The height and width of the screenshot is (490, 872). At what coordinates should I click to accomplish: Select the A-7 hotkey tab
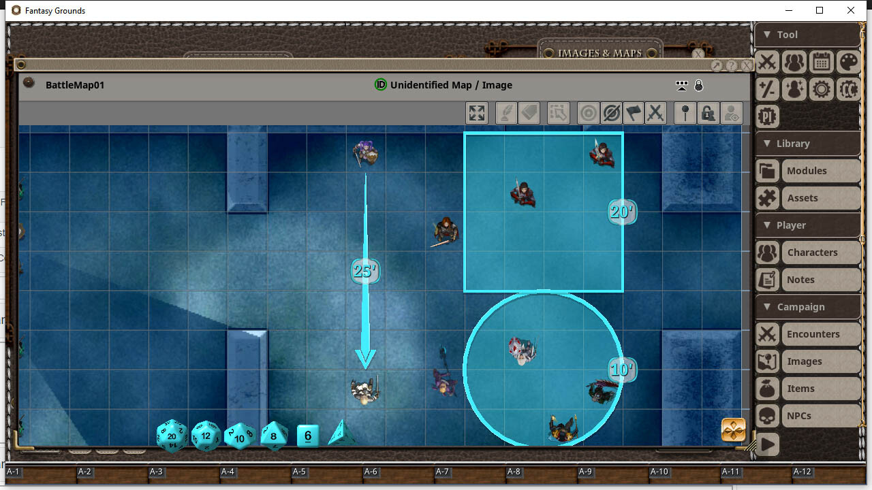(x=443, y=472)
